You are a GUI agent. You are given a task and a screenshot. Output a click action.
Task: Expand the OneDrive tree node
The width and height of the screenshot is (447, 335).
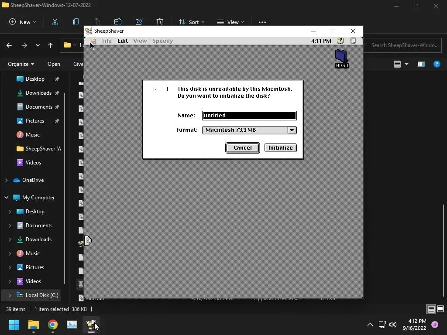(x=6, y=180)
